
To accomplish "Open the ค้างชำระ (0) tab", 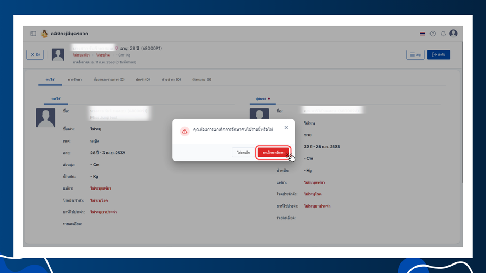I will pyautogui.click(x=171, y=80).
